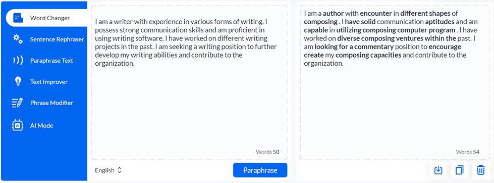Switch to Text Improver mode
Viewport: 494px width, 183px height.
click(49, 82)
